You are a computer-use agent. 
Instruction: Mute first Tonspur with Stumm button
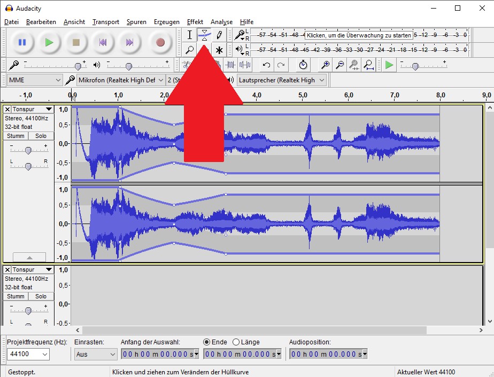pos(16,136)
